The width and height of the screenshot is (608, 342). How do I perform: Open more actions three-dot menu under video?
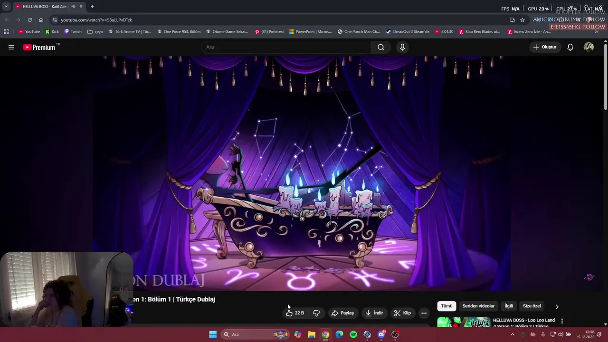point(424,313)
